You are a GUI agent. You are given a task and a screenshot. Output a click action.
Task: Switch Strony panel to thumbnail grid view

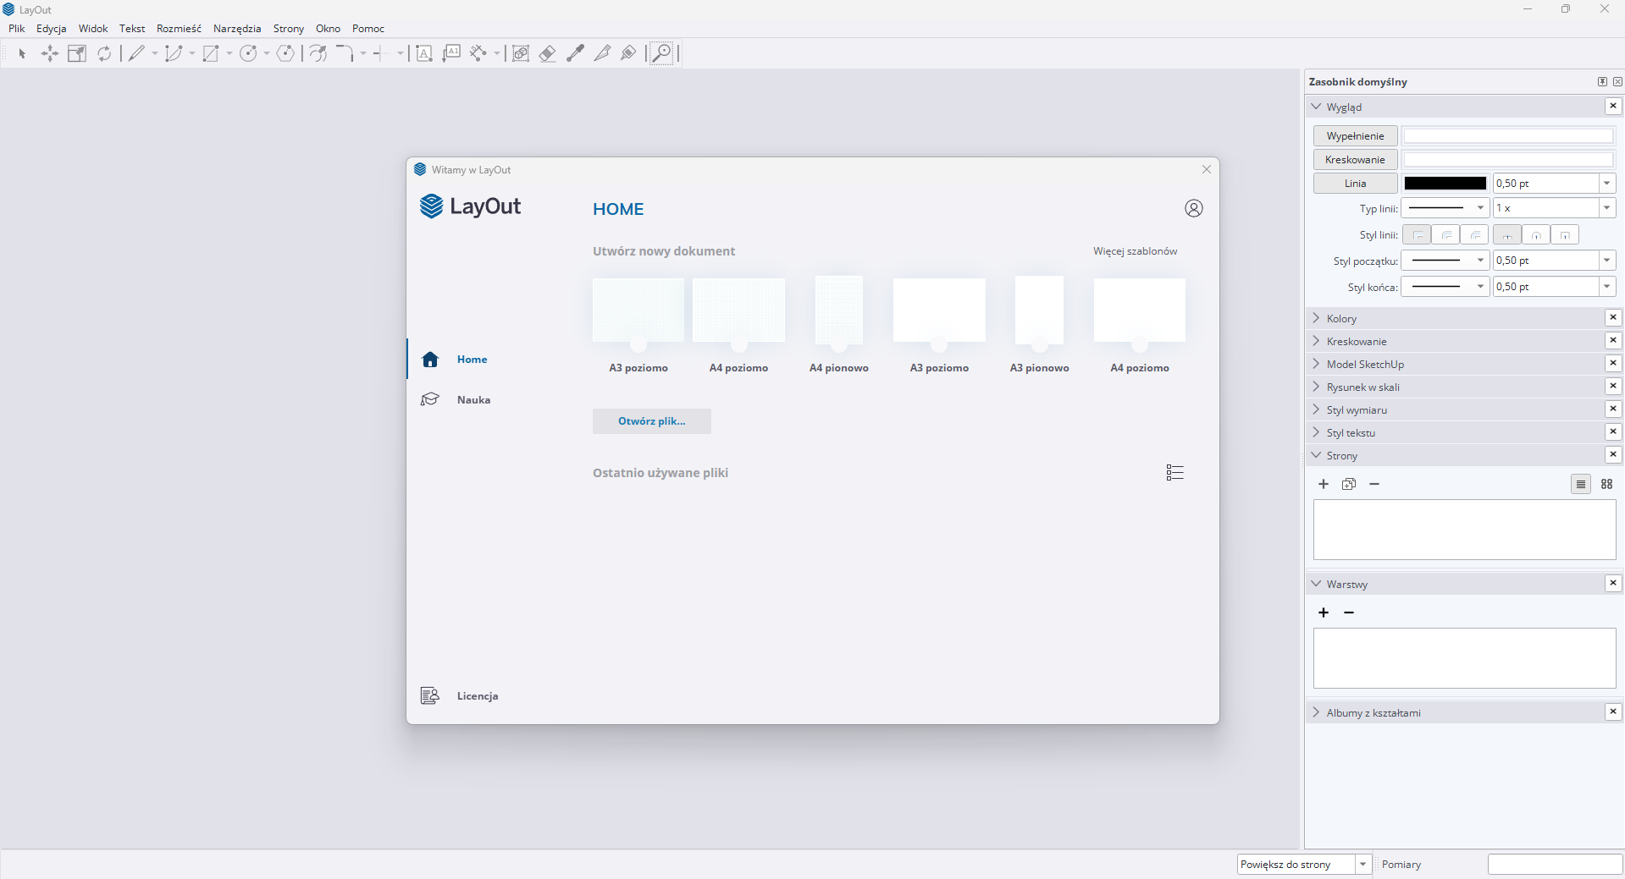1606,484
